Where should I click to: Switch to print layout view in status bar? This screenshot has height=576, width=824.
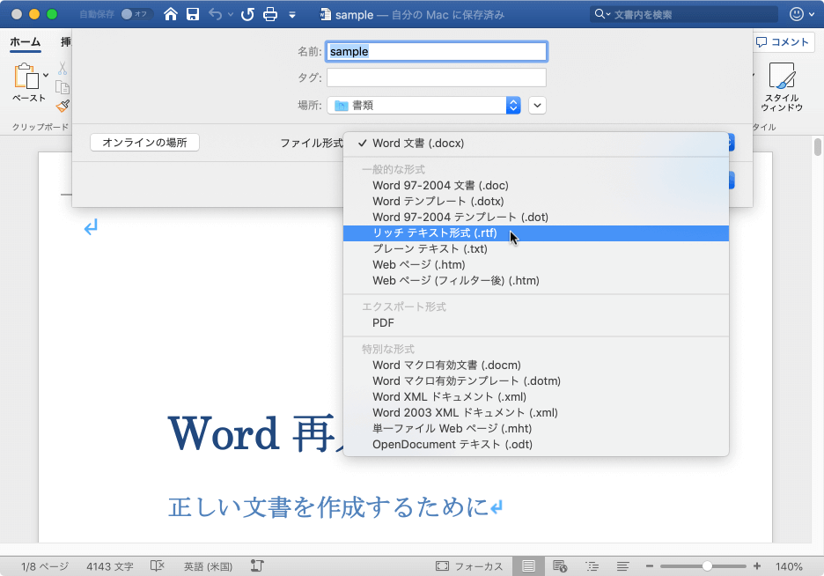(x=528, y=566)
